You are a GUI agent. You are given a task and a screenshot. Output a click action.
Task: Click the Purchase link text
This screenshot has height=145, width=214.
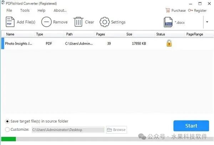[x=178, y=10]
